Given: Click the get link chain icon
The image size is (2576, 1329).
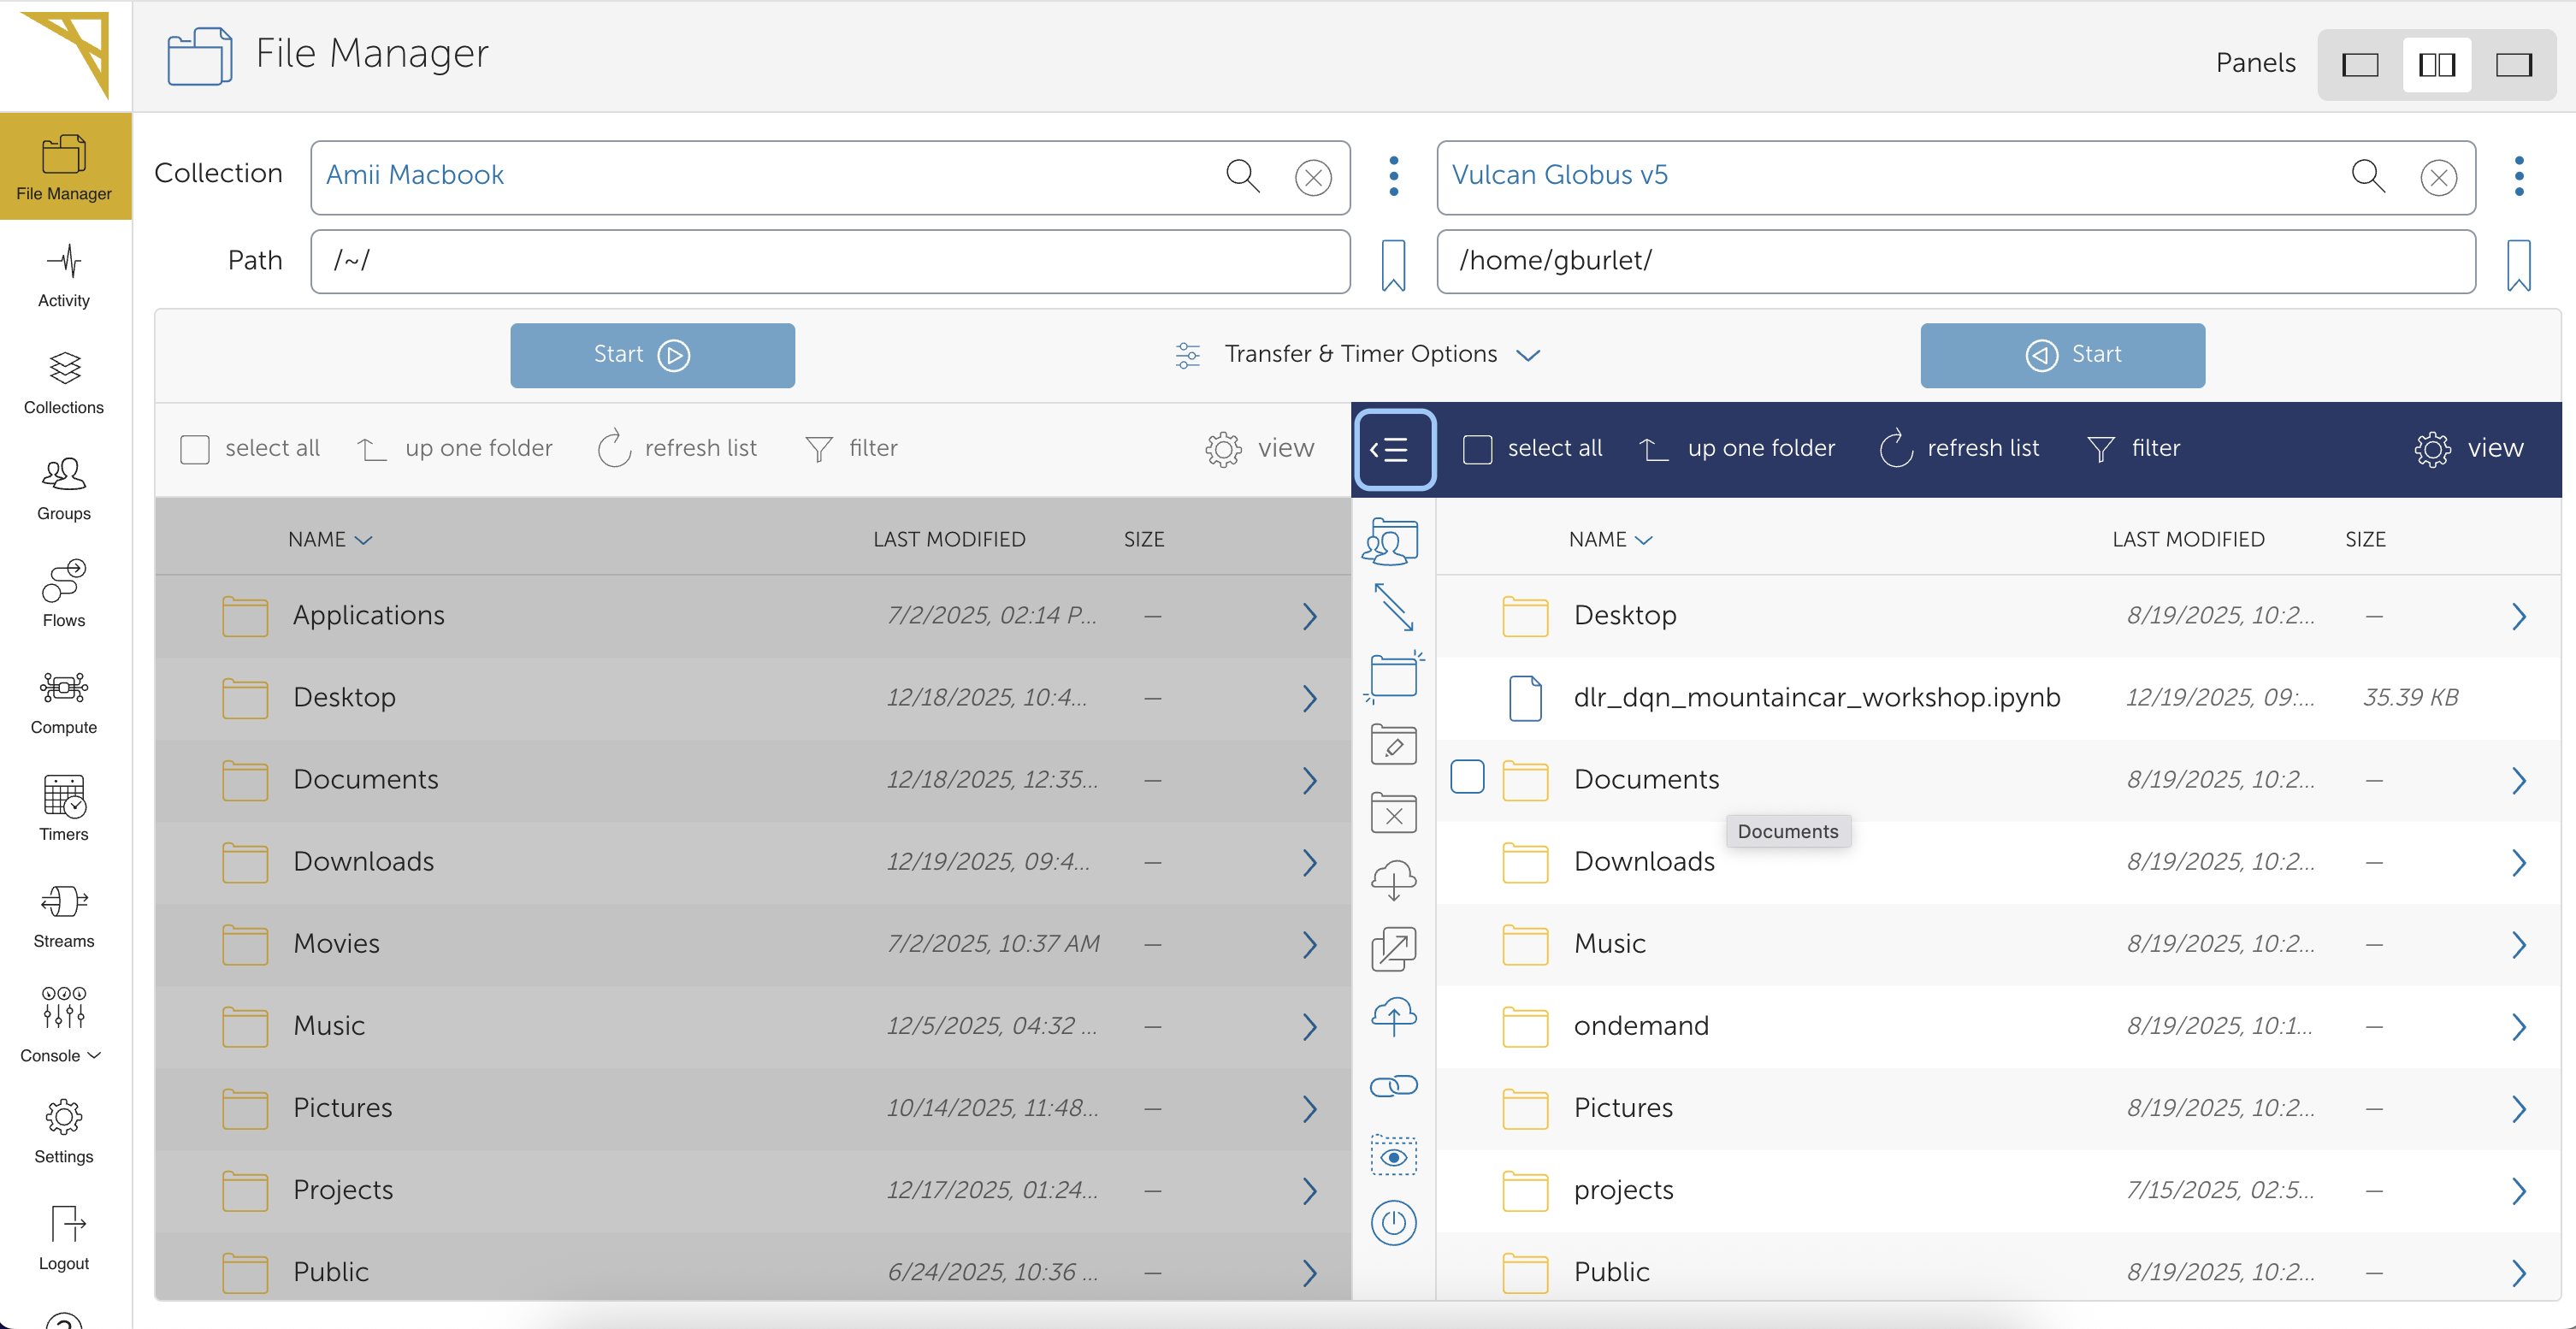Looking at the screenshot, I should pos(1393,1086).
